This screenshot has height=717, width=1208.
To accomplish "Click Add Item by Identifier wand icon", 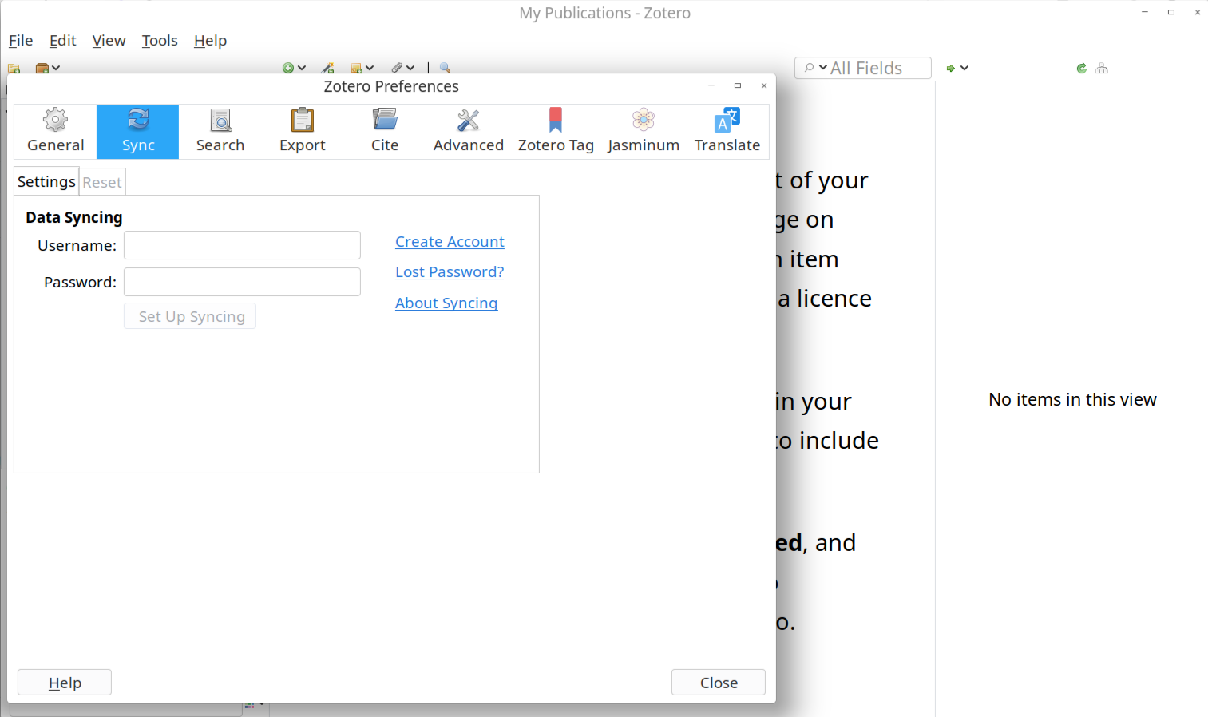I will 327,69.
